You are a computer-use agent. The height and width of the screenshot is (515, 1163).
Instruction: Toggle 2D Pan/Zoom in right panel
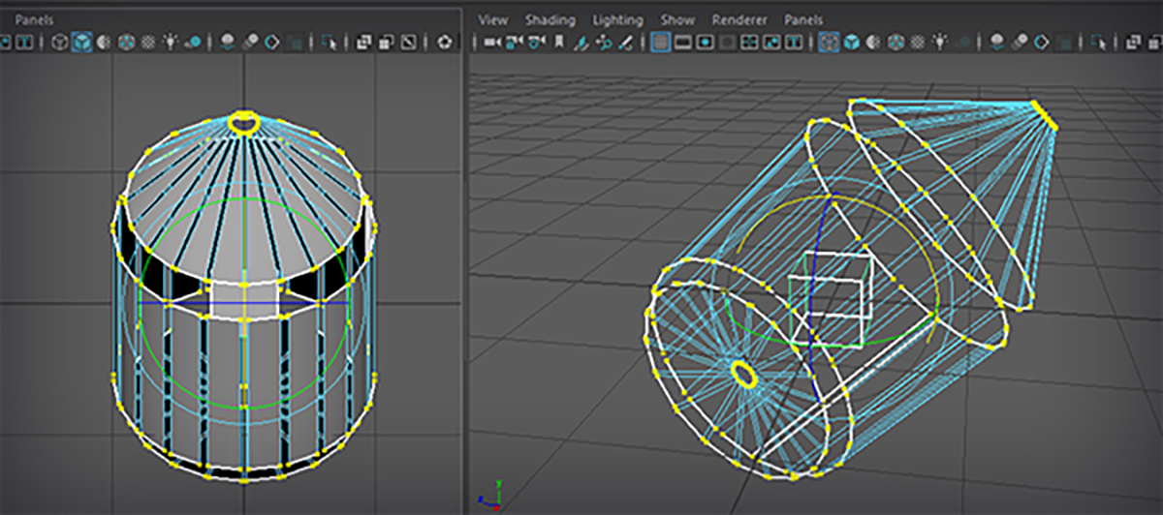(604, 42)
